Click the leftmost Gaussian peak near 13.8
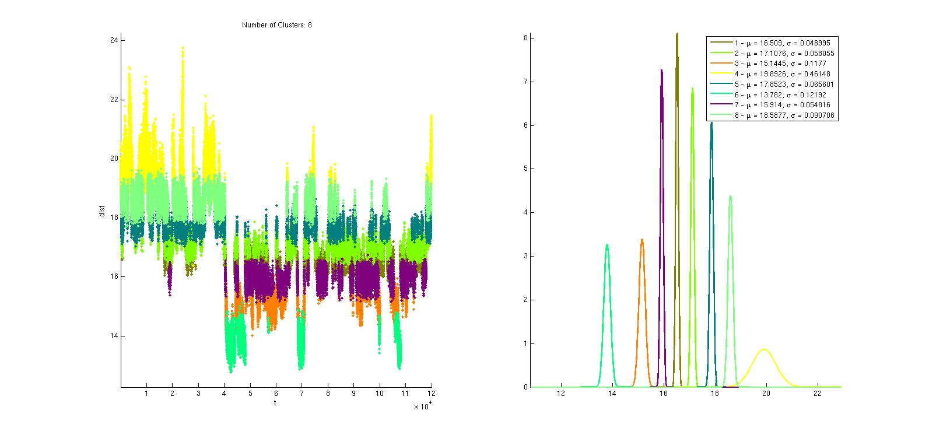This screenshot has height=435, width=929. click(x=607, y=245)
